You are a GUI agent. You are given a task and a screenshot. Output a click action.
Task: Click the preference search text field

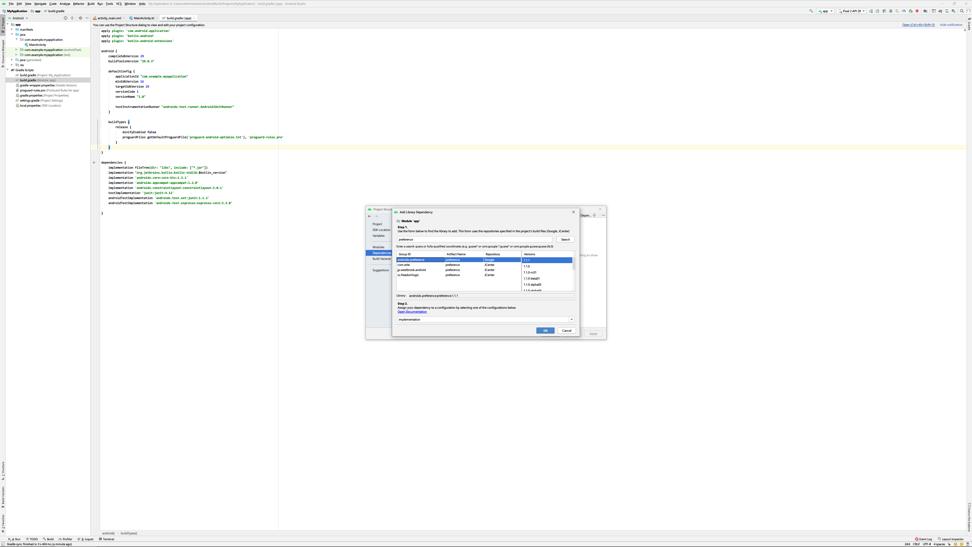pos(474,239)
